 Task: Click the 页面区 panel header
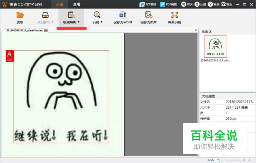coord(228,31)
